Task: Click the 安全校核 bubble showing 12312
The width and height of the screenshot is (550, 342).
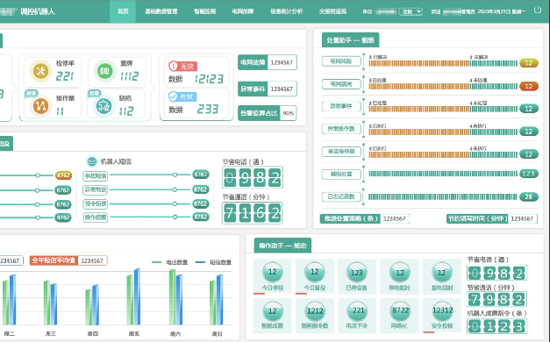Action: click(x=442, y=310)
